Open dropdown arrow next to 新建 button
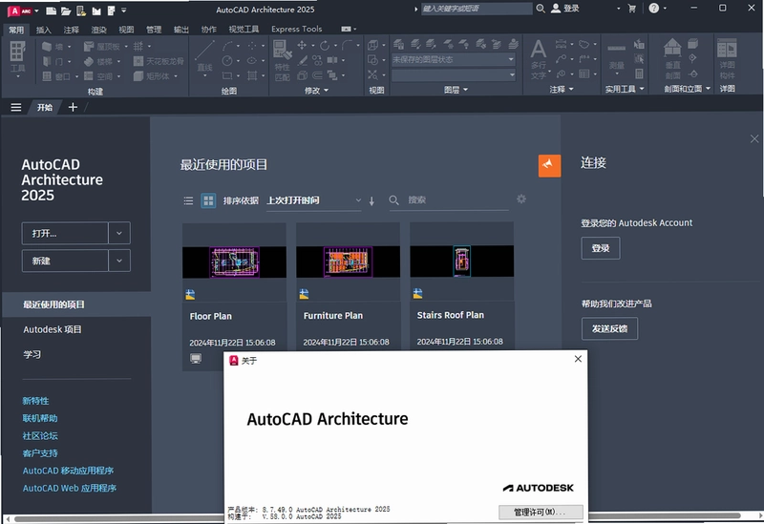The height and width of the screenshot is (524, 764). pos(119,261)
